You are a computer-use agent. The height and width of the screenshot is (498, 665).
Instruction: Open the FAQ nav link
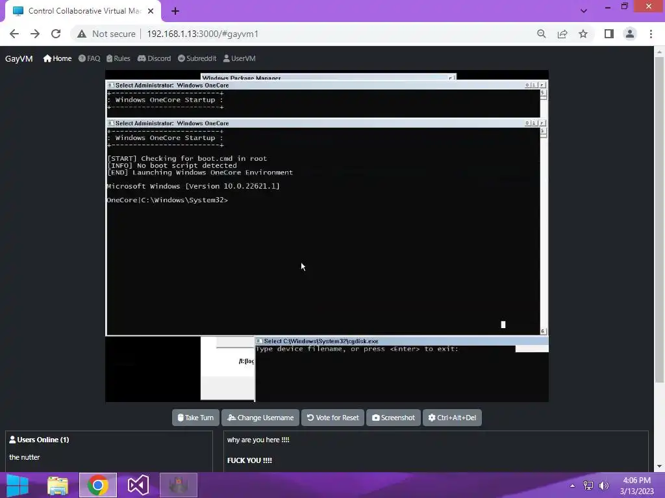(x=89, y=58)
